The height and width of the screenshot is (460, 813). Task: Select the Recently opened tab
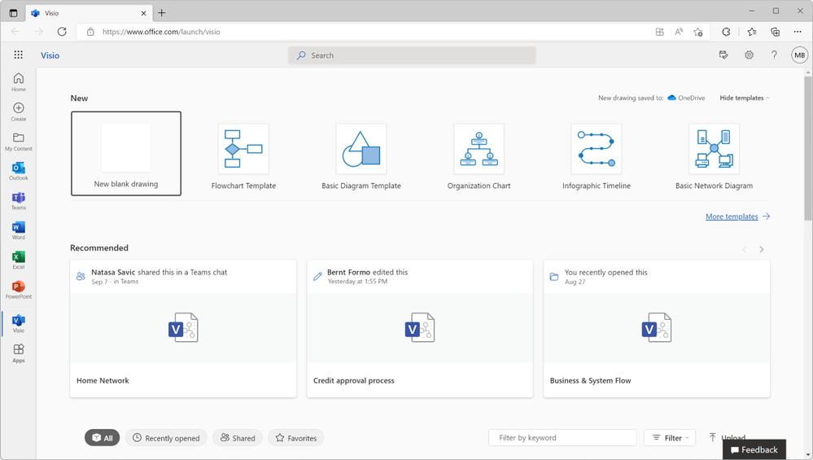pyautogui.click(x=166, y=438)
